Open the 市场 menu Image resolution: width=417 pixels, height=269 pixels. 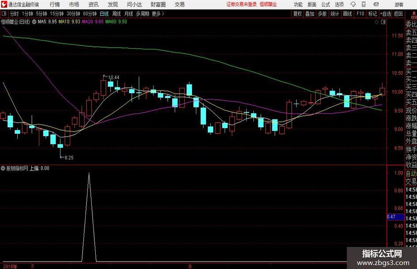74,4
